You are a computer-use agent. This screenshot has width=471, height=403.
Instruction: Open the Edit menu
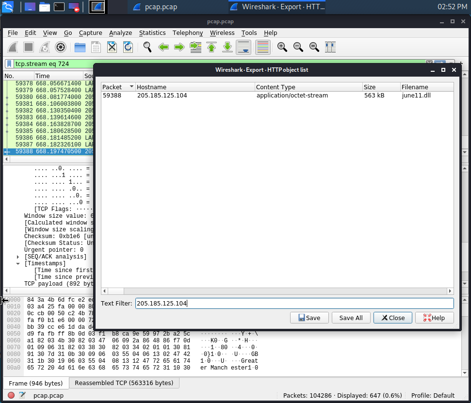31,32
